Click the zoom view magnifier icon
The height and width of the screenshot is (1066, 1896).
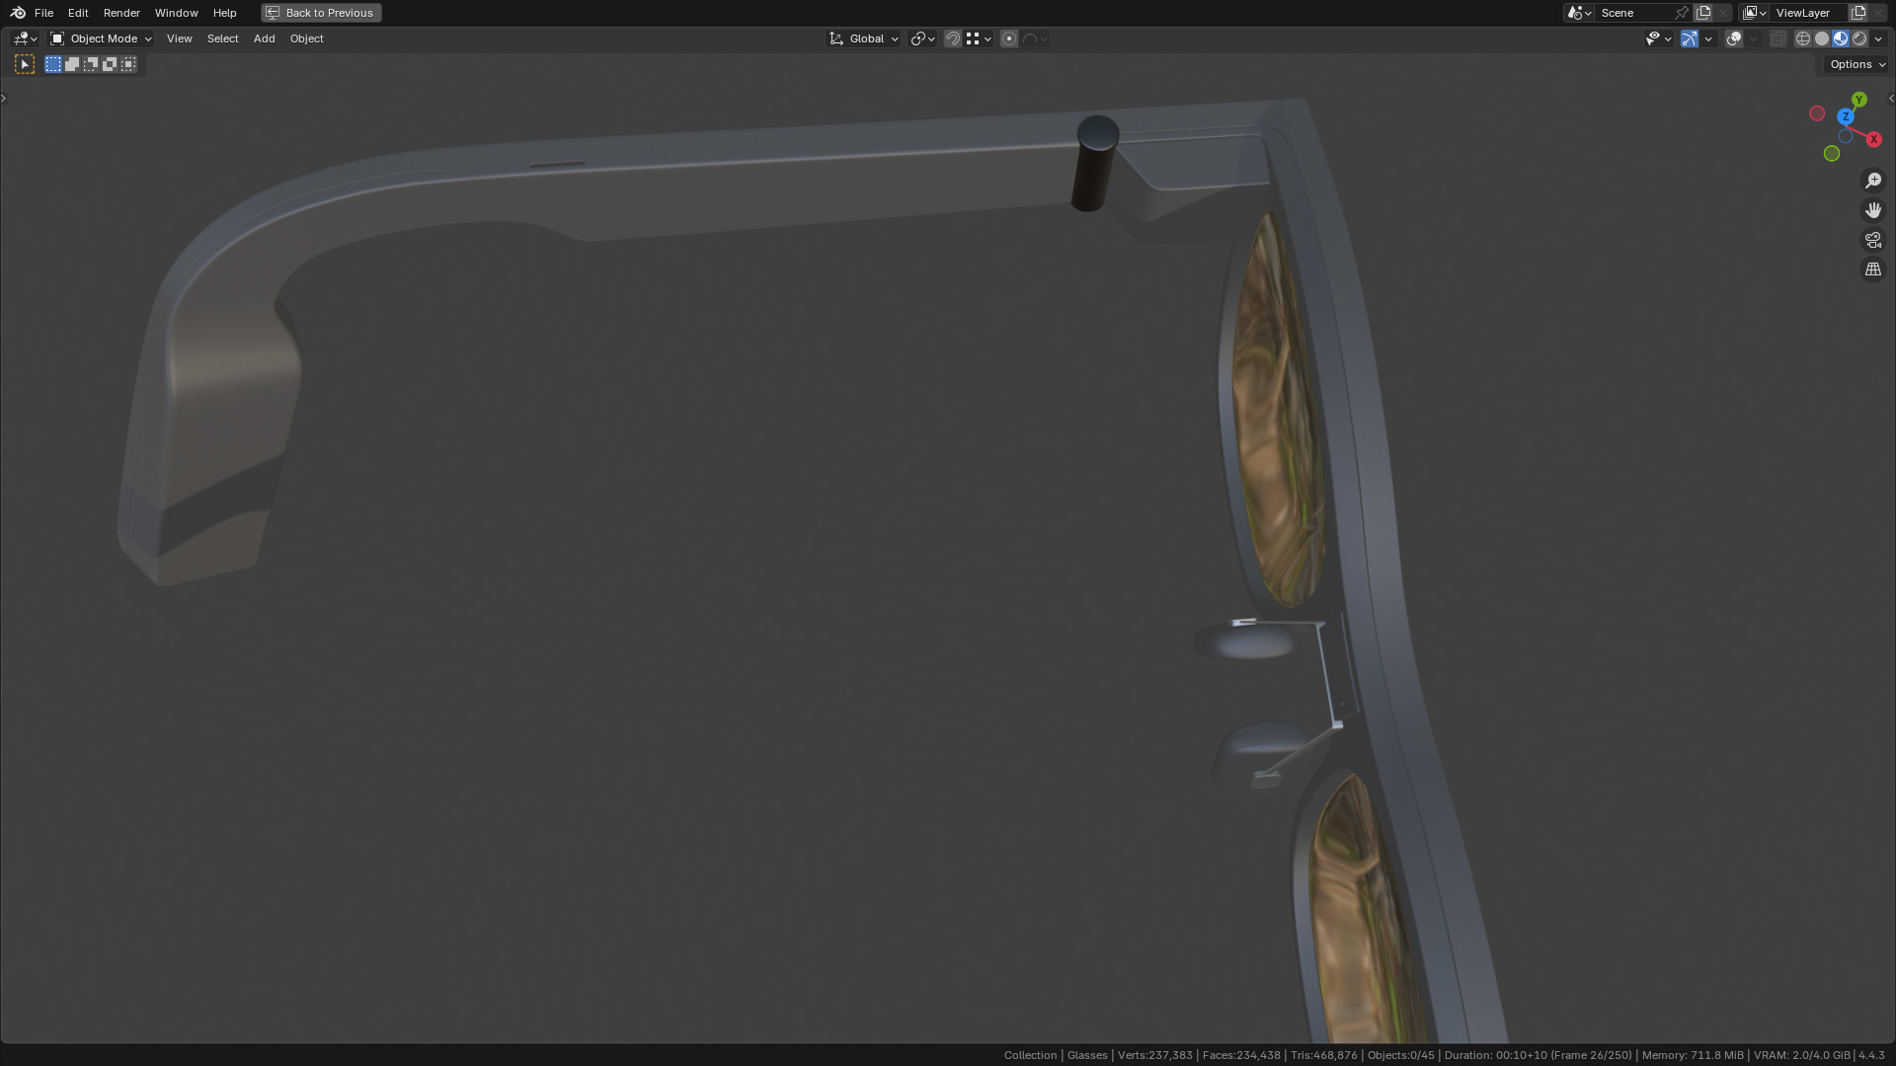(x=1872, y=181)
